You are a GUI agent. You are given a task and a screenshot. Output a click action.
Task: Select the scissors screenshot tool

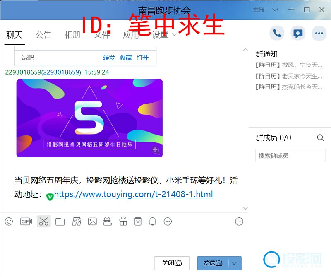[x=44, y=222]
